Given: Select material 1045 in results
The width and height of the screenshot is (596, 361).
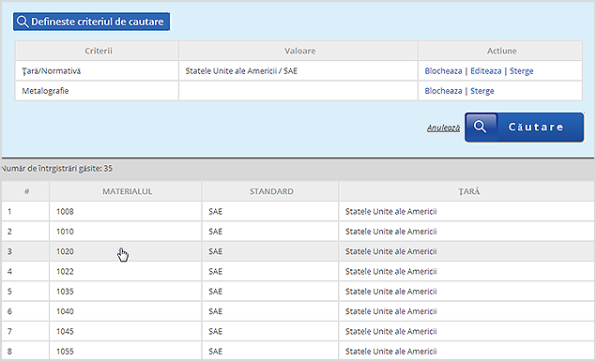Looking at the screenshot, I should tap(65, 331).
